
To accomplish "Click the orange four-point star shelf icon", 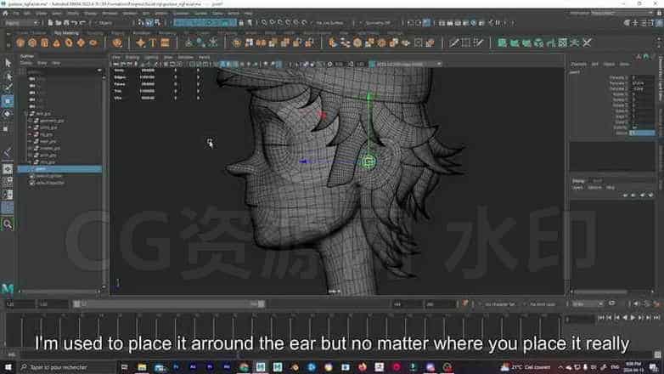I will click(141, 42).
